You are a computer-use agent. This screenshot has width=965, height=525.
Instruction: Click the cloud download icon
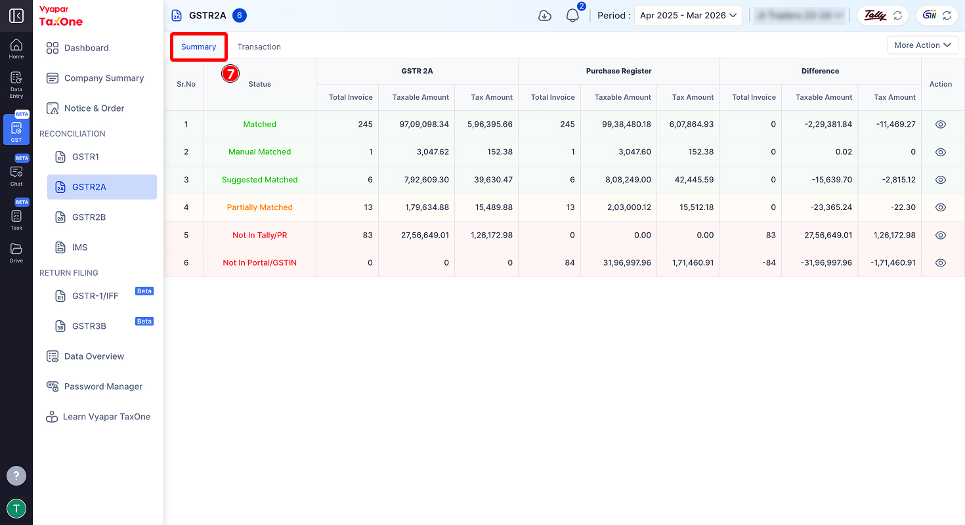545,16
